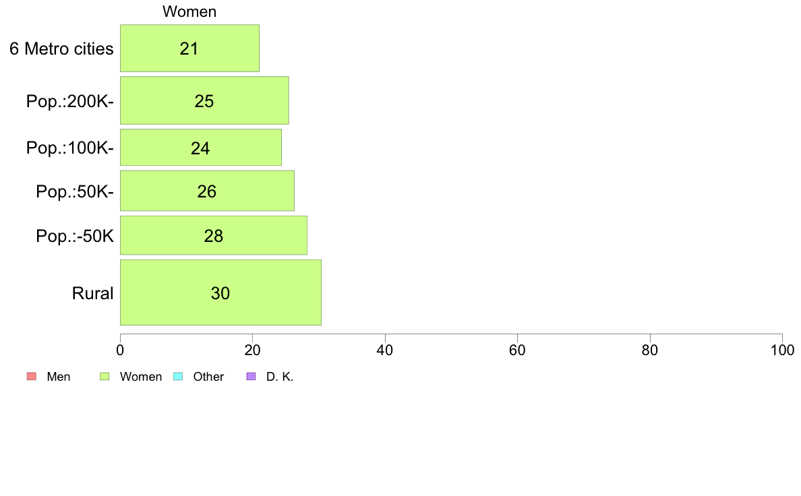Viewport: 801px width, 496px height.
Task: Click the 60 axis tick label
Action: tap(517, 350)
